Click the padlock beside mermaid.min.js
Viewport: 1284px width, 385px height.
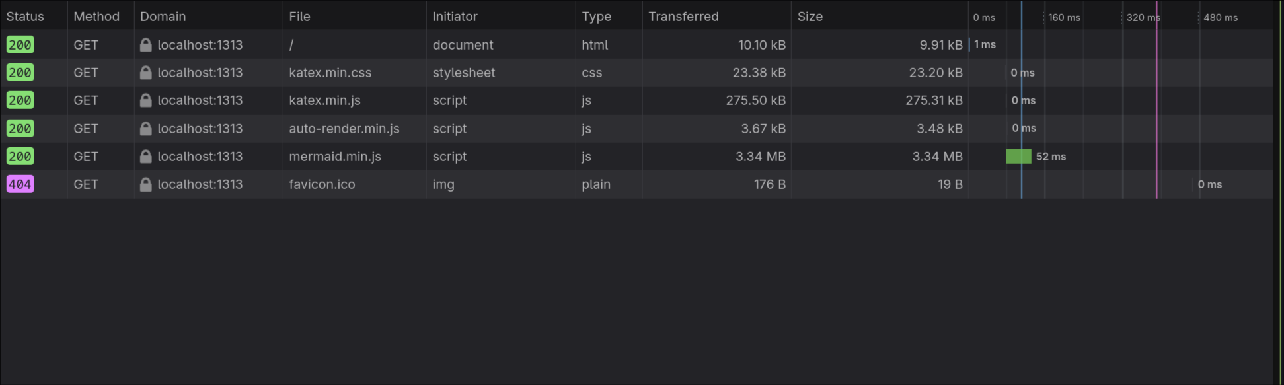147,157
